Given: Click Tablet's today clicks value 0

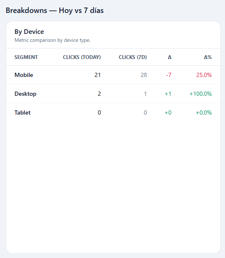Looking at the screenshot, I should click(99, 112).
